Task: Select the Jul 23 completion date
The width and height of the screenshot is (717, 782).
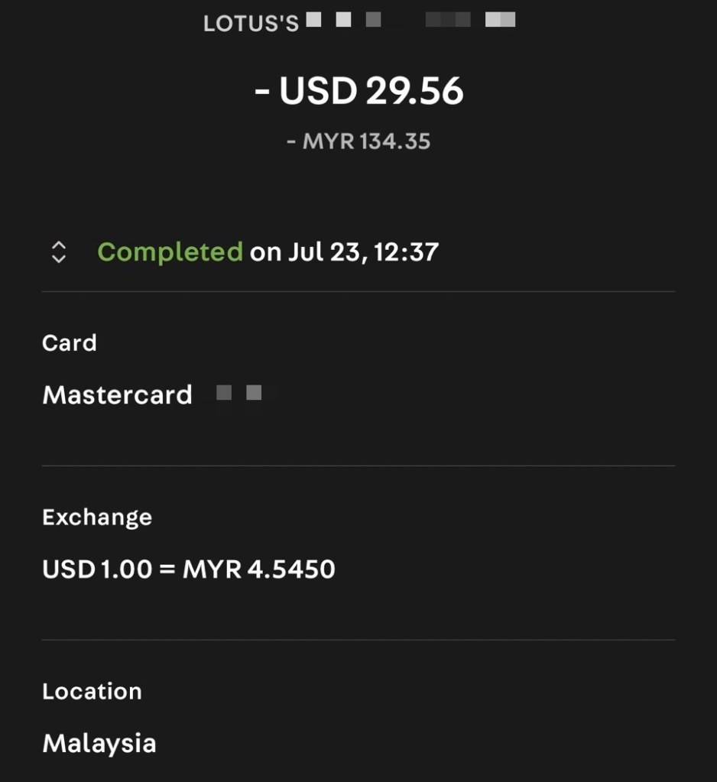Action: [321, 251]
